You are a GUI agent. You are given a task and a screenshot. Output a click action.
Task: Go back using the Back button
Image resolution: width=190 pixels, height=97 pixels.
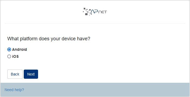[x=15, y=74]
